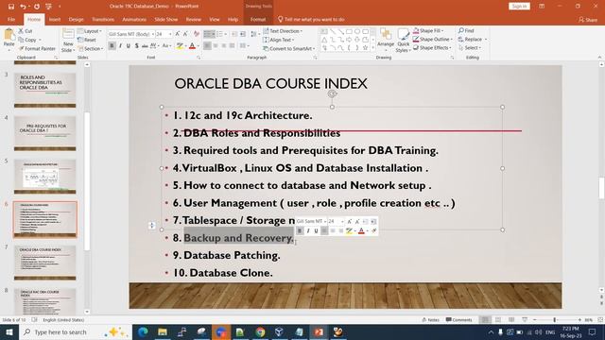Toggle Align Left in Paragraph group

pyautogui.click(x=207, y=46)
